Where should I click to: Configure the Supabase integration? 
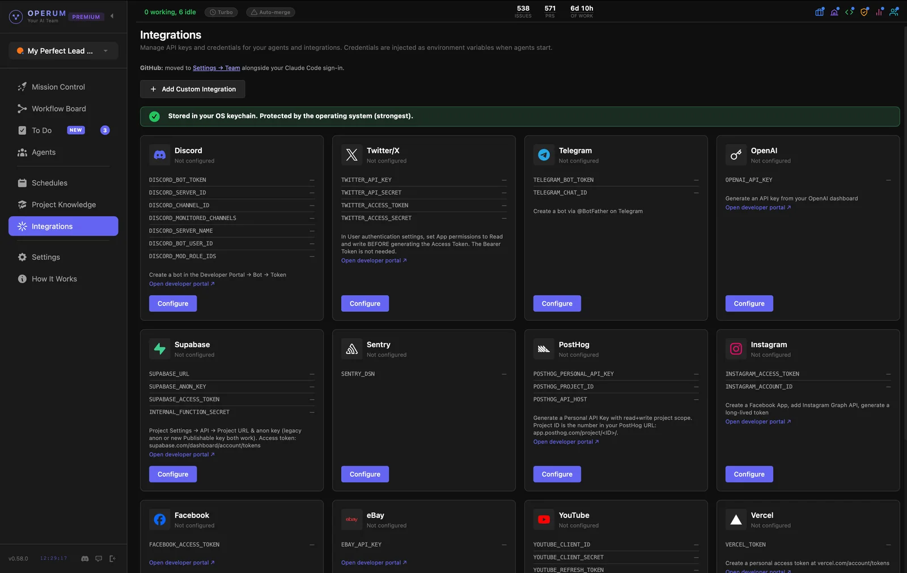(173, 474)
